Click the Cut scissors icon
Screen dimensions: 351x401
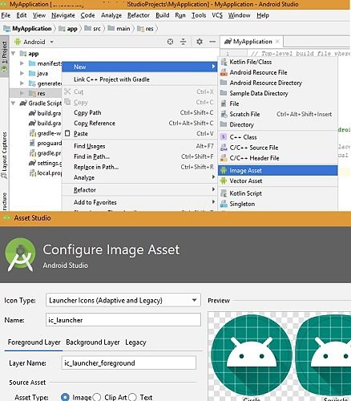[x=67, y=91]
